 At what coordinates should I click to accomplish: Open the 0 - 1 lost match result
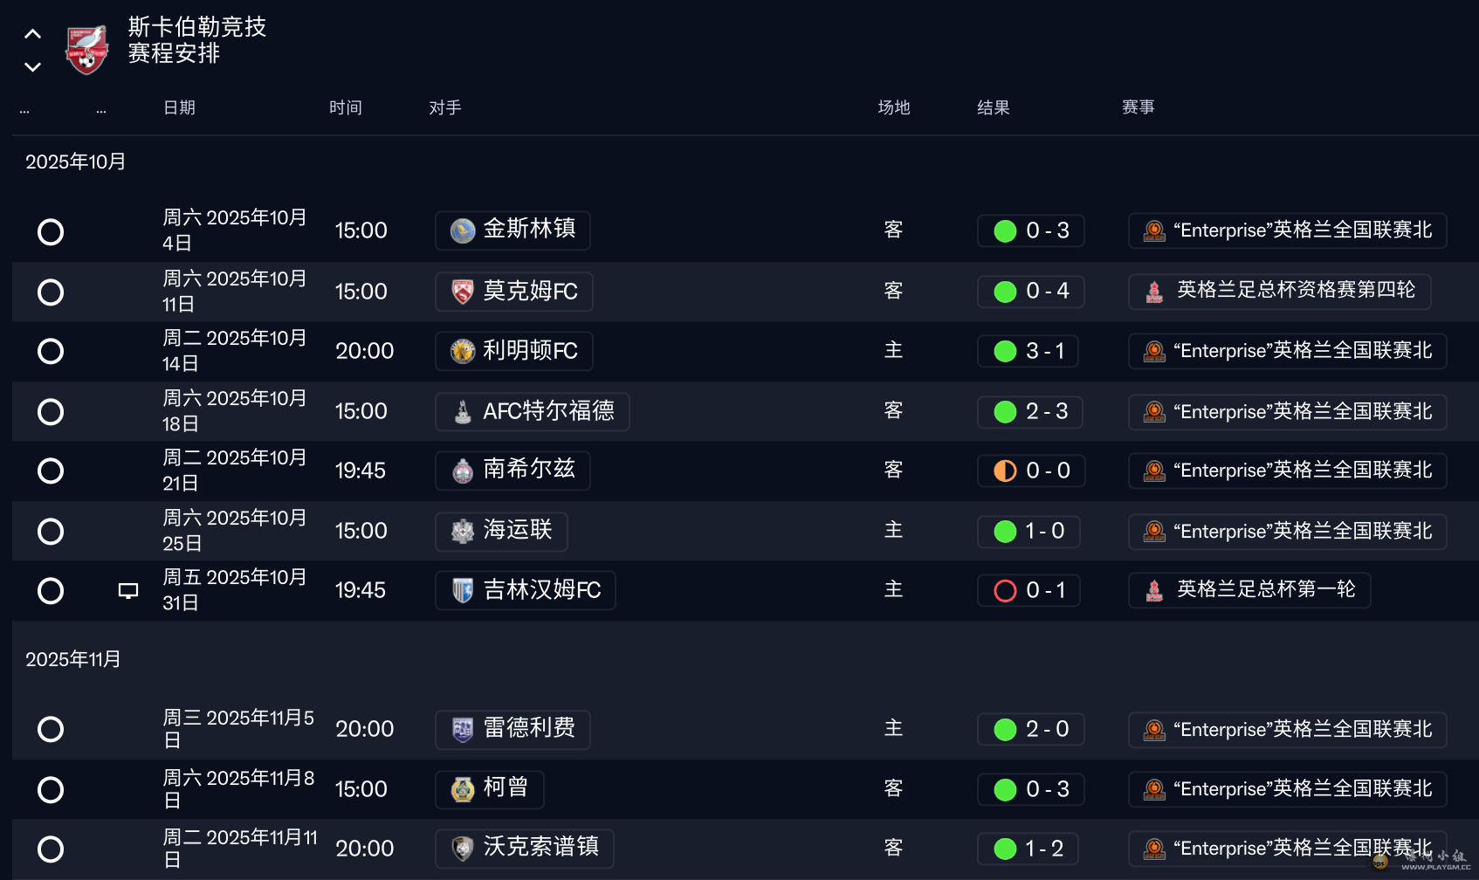(1029, 590)
